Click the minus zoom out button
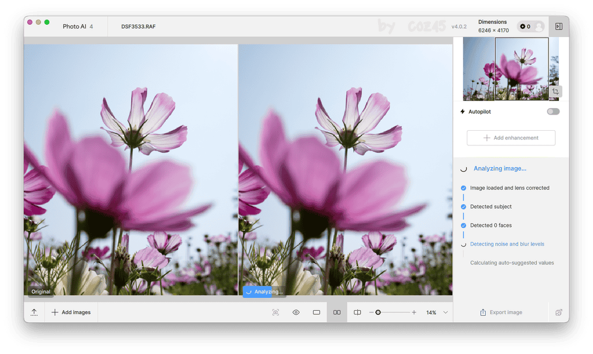 click(x=371, y=312)
